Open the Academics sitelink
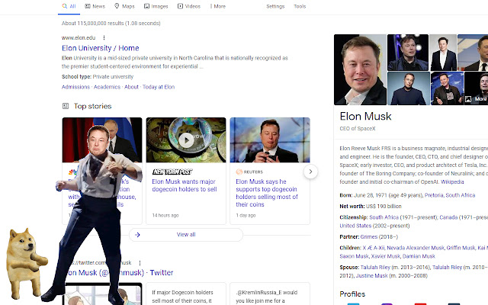The width and height of the screenshot is (488, 305). 107,87
